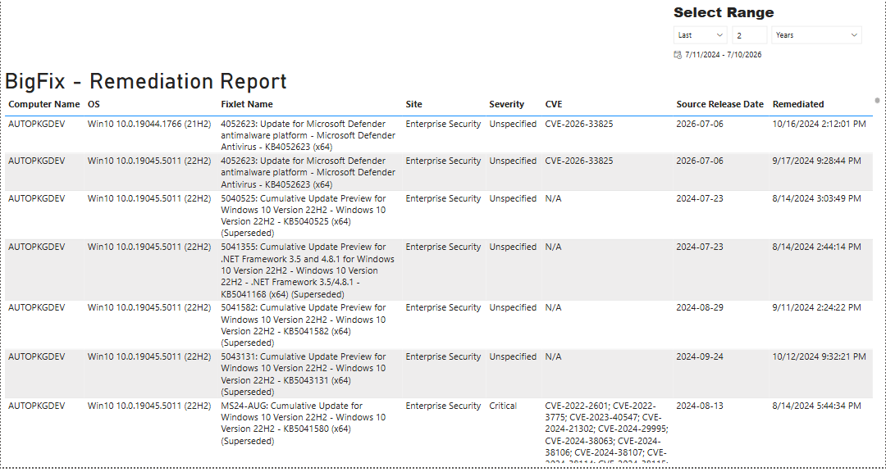Screen dimensions: 886x472
Task: Sort by OS column header
Action: pos(94,104)
